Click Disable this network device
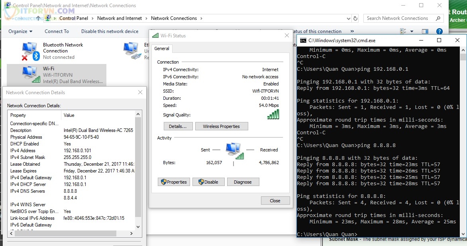This screenshot has width=467, height=246. [x=110, y=31]
